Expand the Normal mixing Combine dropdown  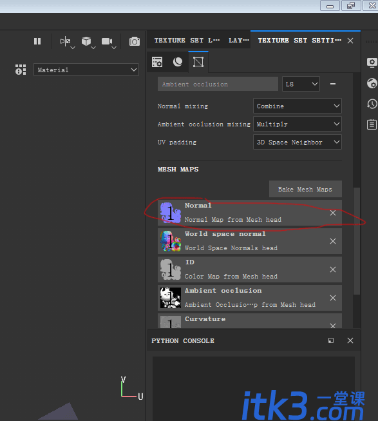298,106
